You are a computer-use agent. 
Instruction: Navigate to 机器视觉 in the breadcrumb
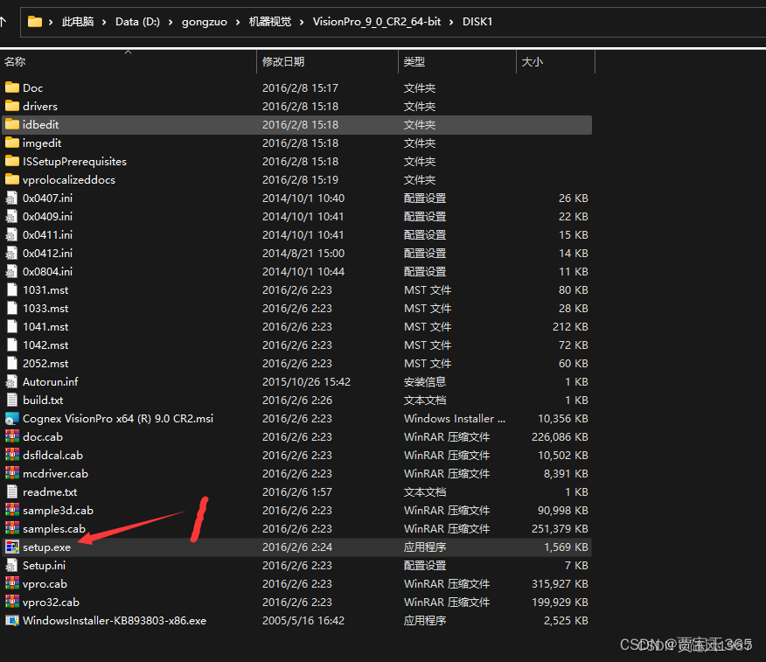pos(269,22)
